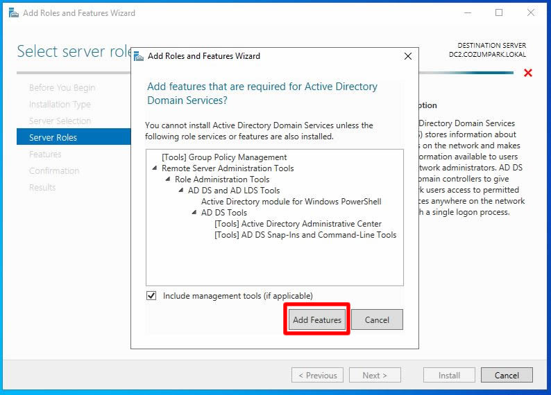Click the main wizard window's title bar icon
Viewport: 551px width, 395px height.
pos(13,12)
